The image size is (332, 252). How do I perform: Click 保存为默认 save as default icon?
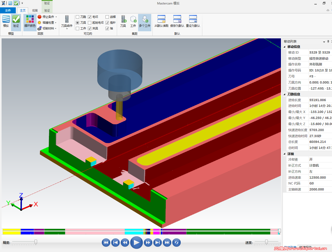[177, 19]
